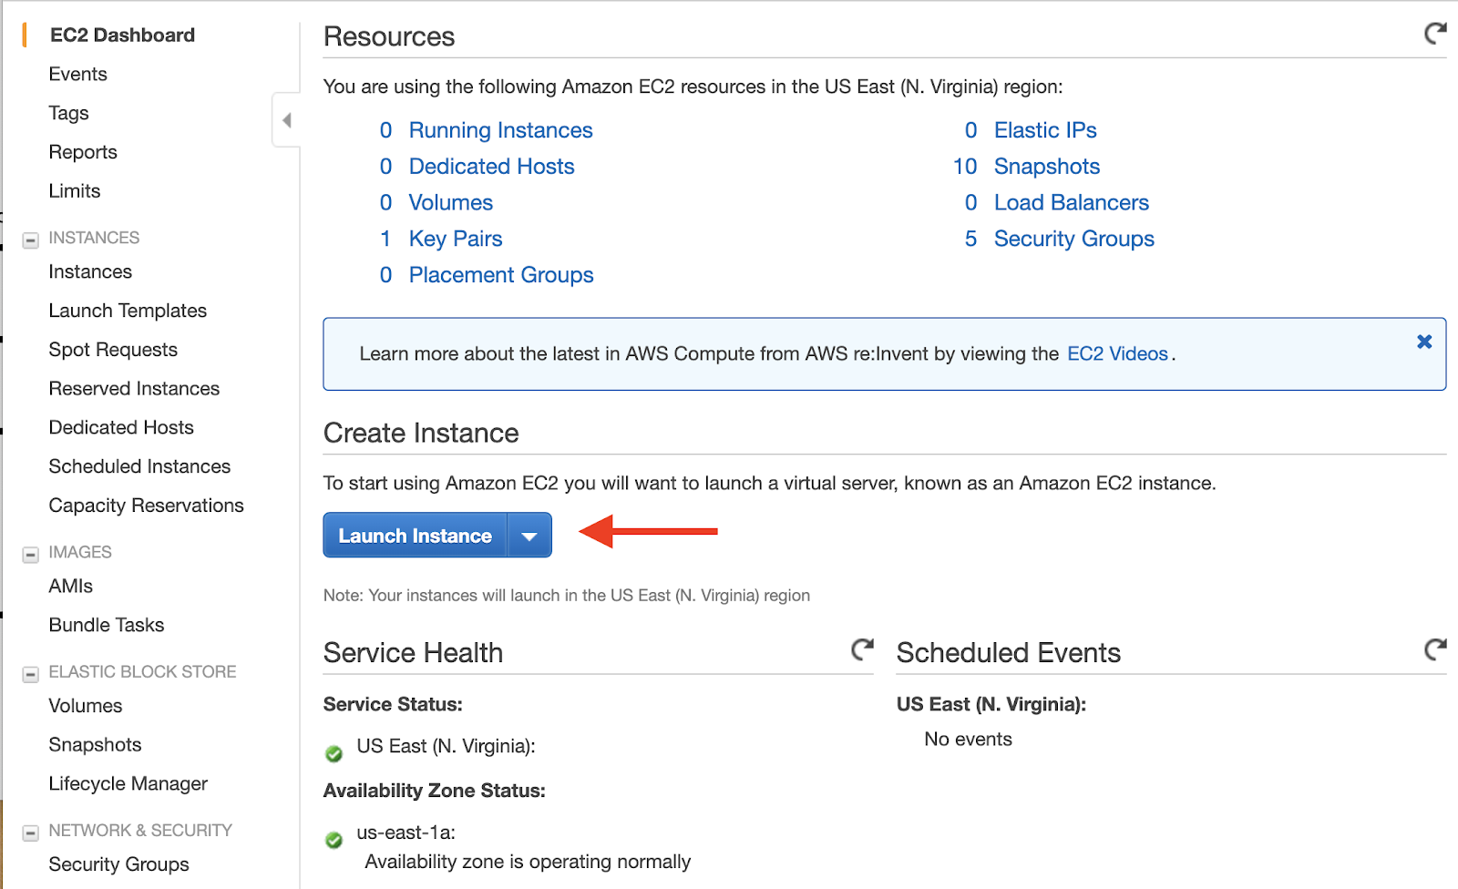Viewport: 1458px width, 889px height.
Task: Click the Launch Instance button
Action: (416, 536)
